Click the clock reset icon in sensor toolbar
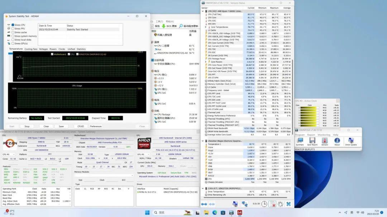Image resolution: width=387 pixels, height=217 pixels. point(264,204)
